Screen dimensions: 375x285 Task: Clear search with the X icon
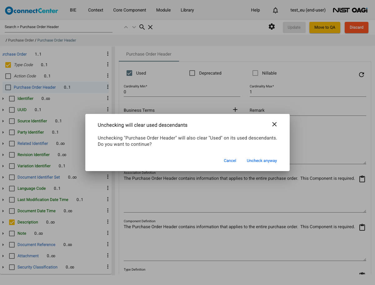[150, 27]
